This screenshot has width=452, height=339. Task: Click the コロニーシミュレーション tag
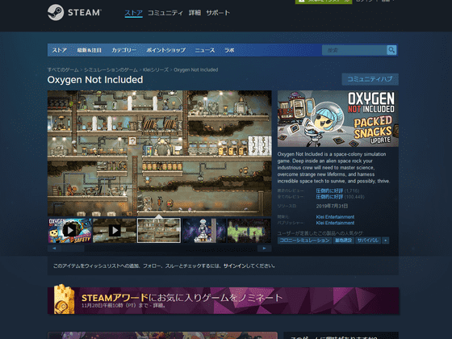click(305, 241)
